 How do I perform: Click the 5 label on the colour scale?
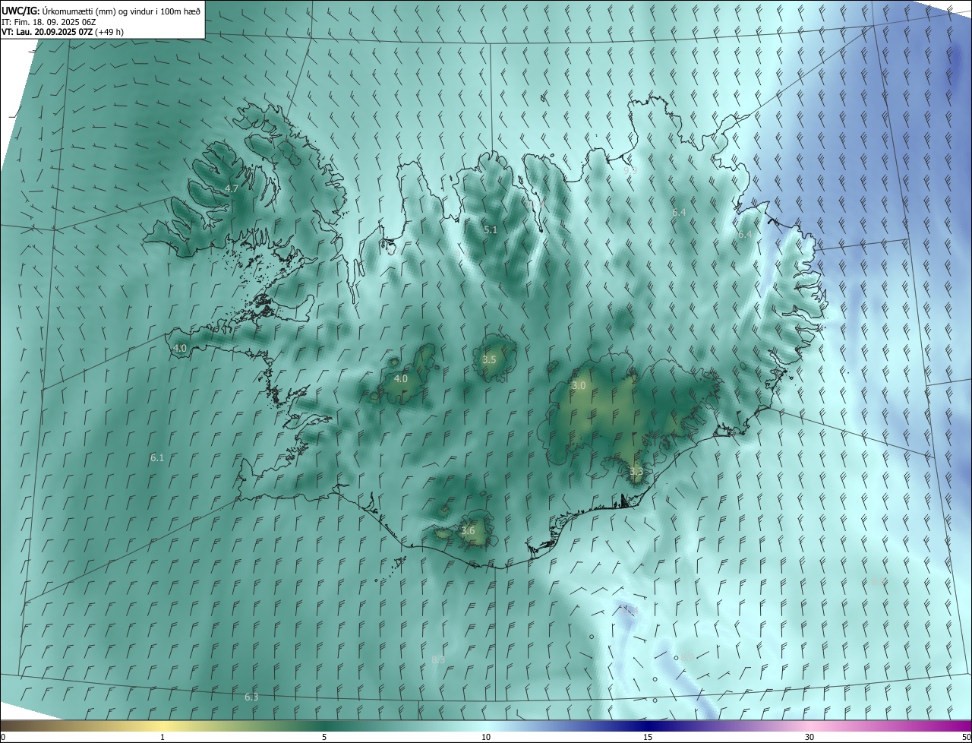pyautogui.click(x=324, y=737)
